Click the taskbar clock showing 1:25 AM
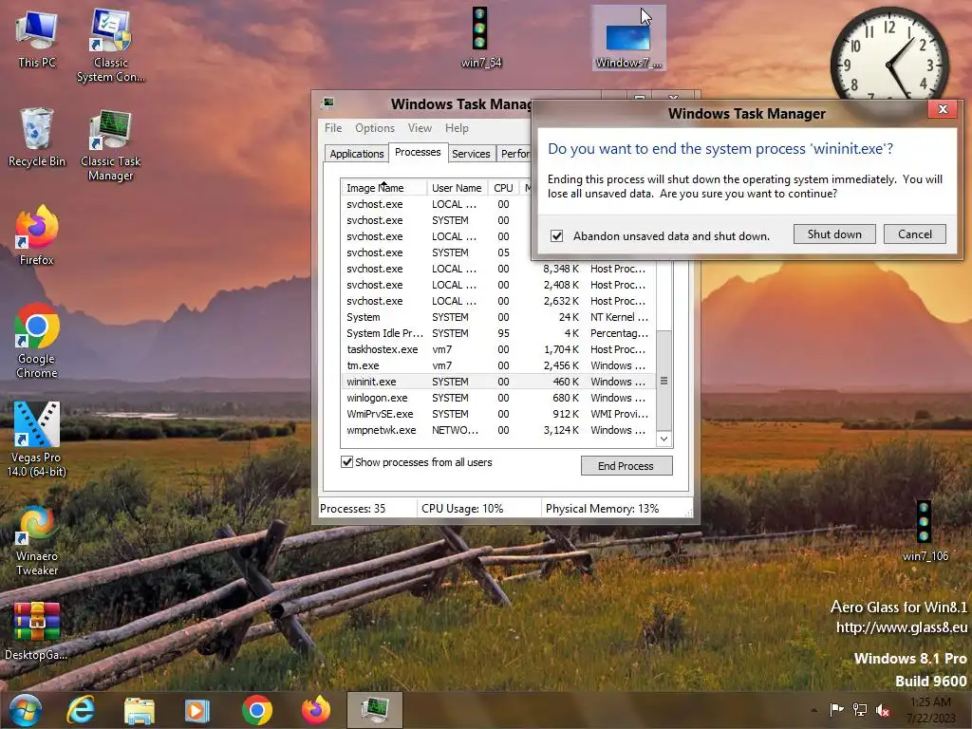 click(x=931, y=710)
